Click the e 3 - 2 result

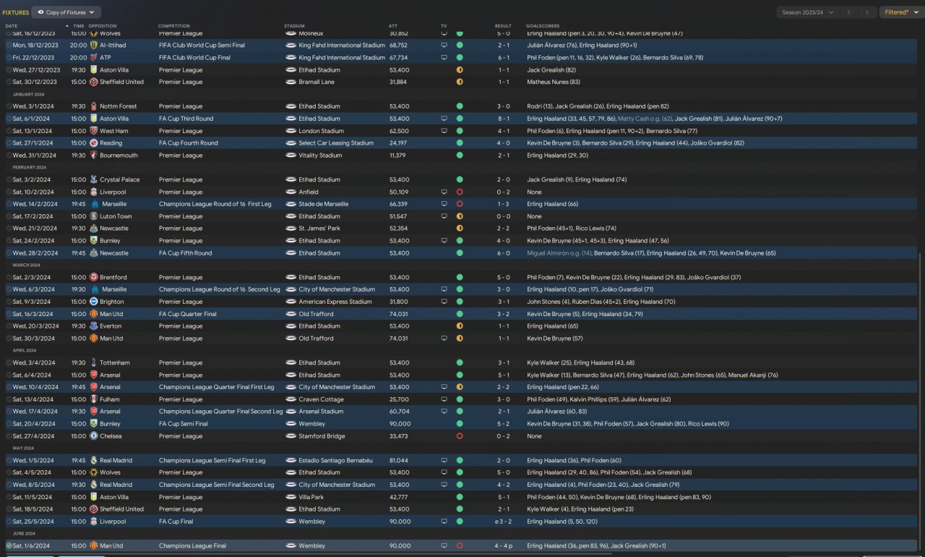click(502, 522)
